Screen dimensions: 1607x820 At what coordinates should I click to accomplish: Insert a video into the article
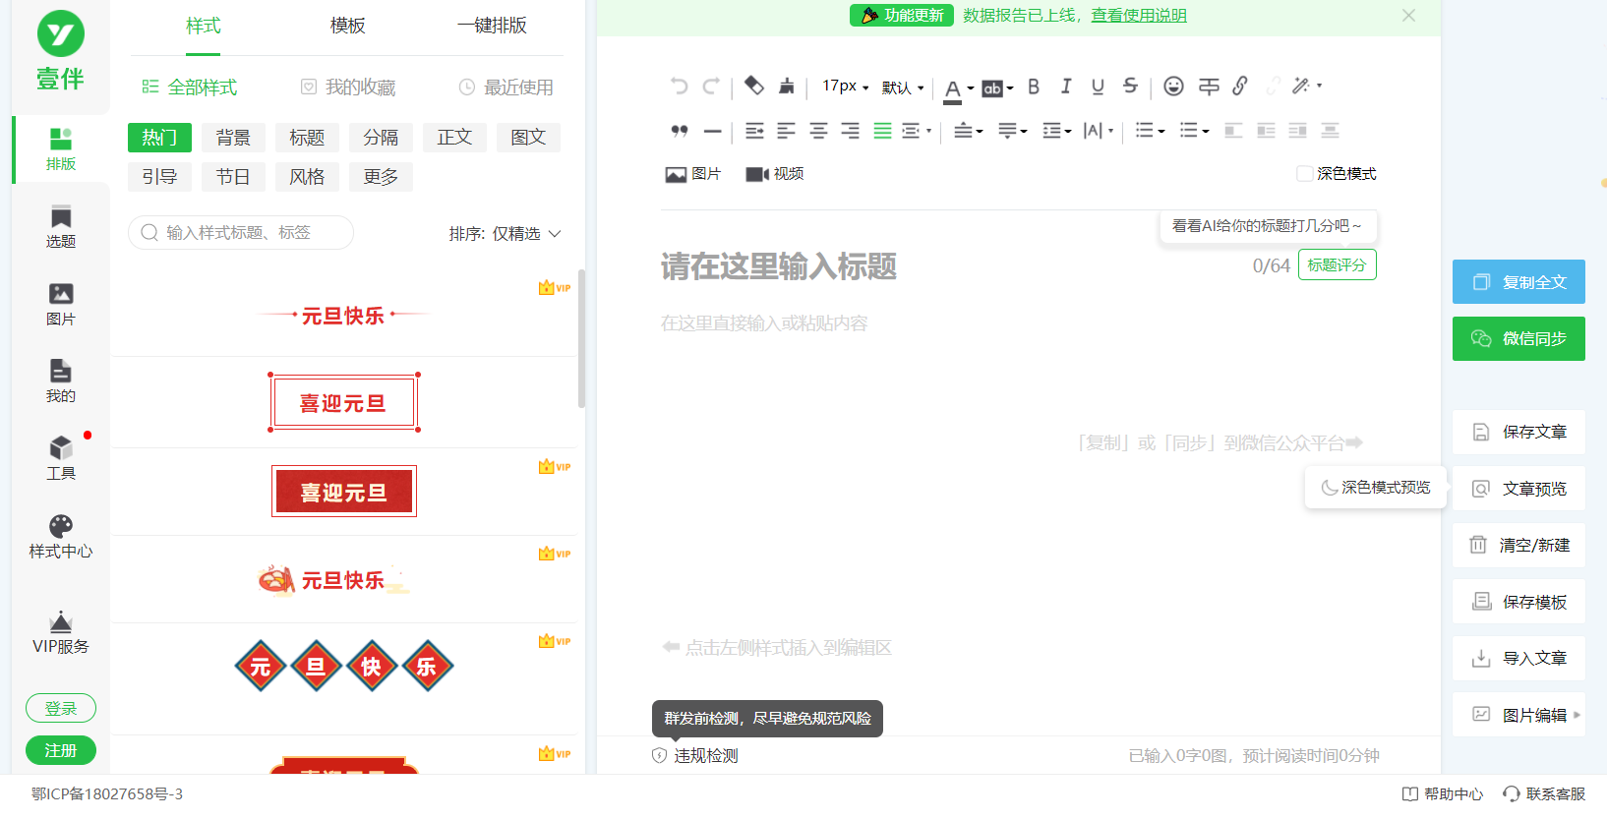pos(775,174)
